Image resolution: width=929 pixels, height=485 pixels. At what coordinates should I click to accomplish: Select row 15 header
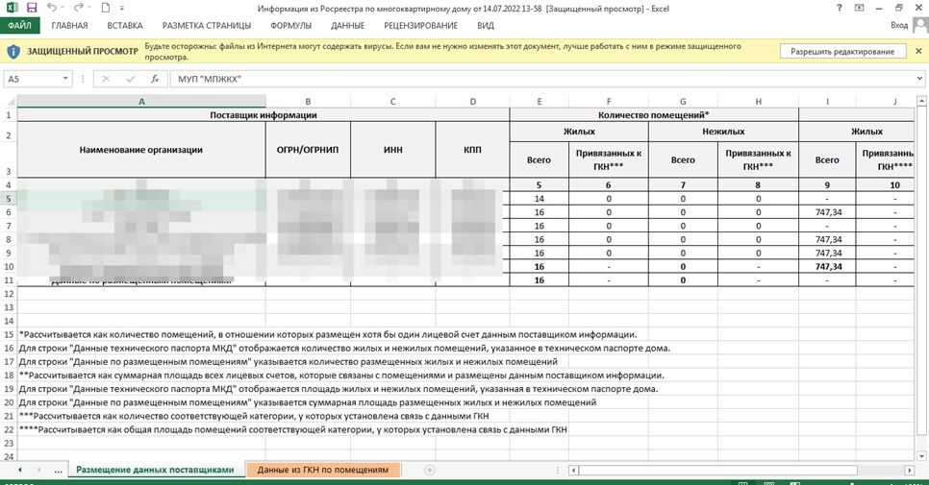[x=9, y=335]
